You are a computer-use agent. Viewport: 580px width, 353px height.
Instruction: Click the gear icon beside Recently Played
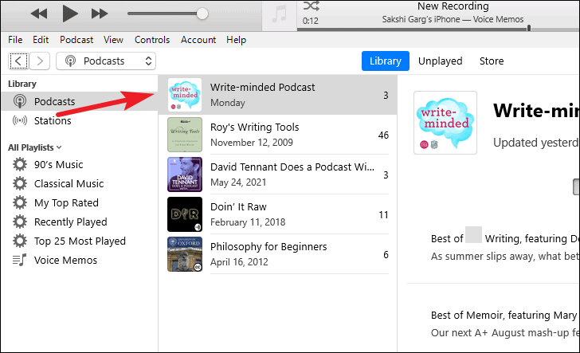click(20, 222)
